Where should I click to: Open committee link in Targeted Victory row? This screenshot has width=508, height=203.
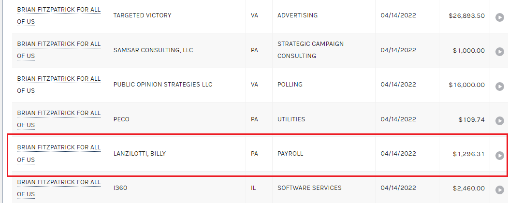tap(58, 15)
